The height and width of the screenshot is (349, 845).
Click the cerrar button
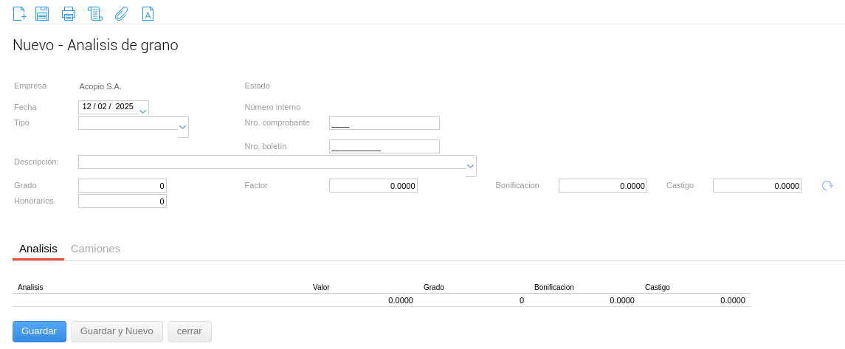190,331
